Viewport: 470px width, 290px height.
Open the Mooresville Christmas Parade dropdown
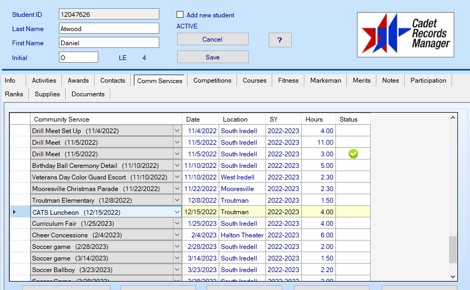tap(177, 189)
